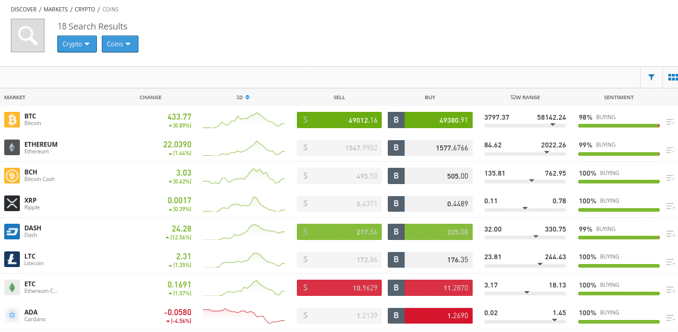678x332 pixels.
Task: Toggle BCH watchlist list icon
Action: pyautogui.click(x=671, y=178)
